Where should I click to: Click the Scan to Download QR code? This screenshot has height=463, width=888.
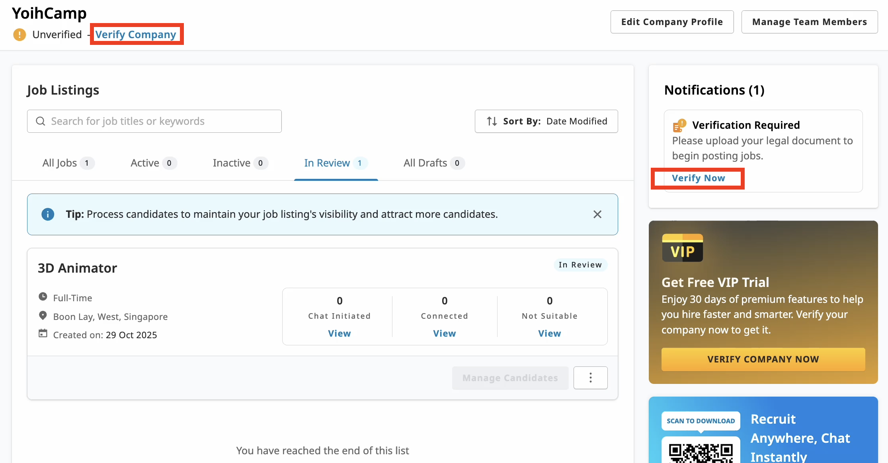[x=701, y=453]
